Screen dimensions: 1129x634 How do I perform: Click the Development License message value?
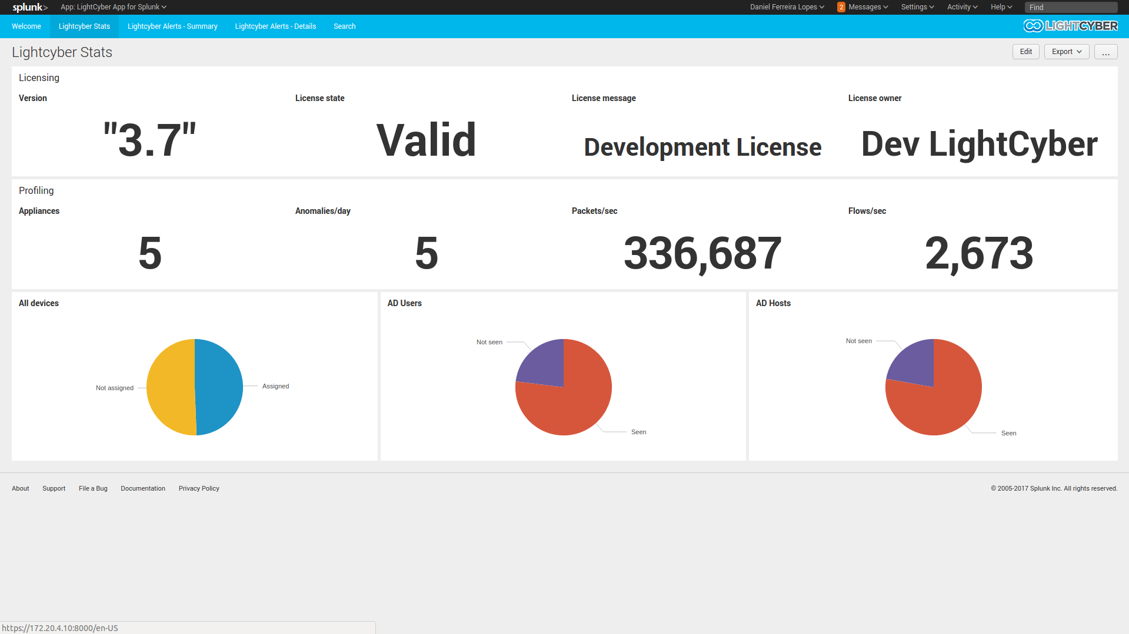(702, 147)
